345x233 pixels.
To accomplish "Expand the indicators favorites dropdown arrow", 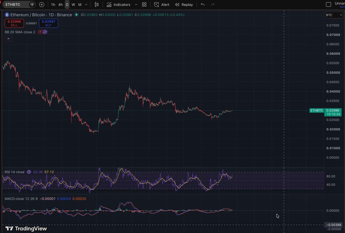I will 136,5.
